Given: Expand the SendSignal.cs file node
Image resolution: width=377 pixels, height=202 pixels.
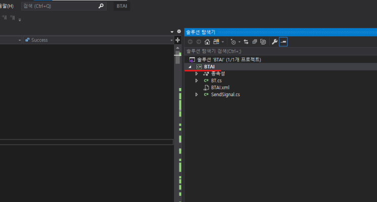Looking at the screenshot, I should [196, 95].
